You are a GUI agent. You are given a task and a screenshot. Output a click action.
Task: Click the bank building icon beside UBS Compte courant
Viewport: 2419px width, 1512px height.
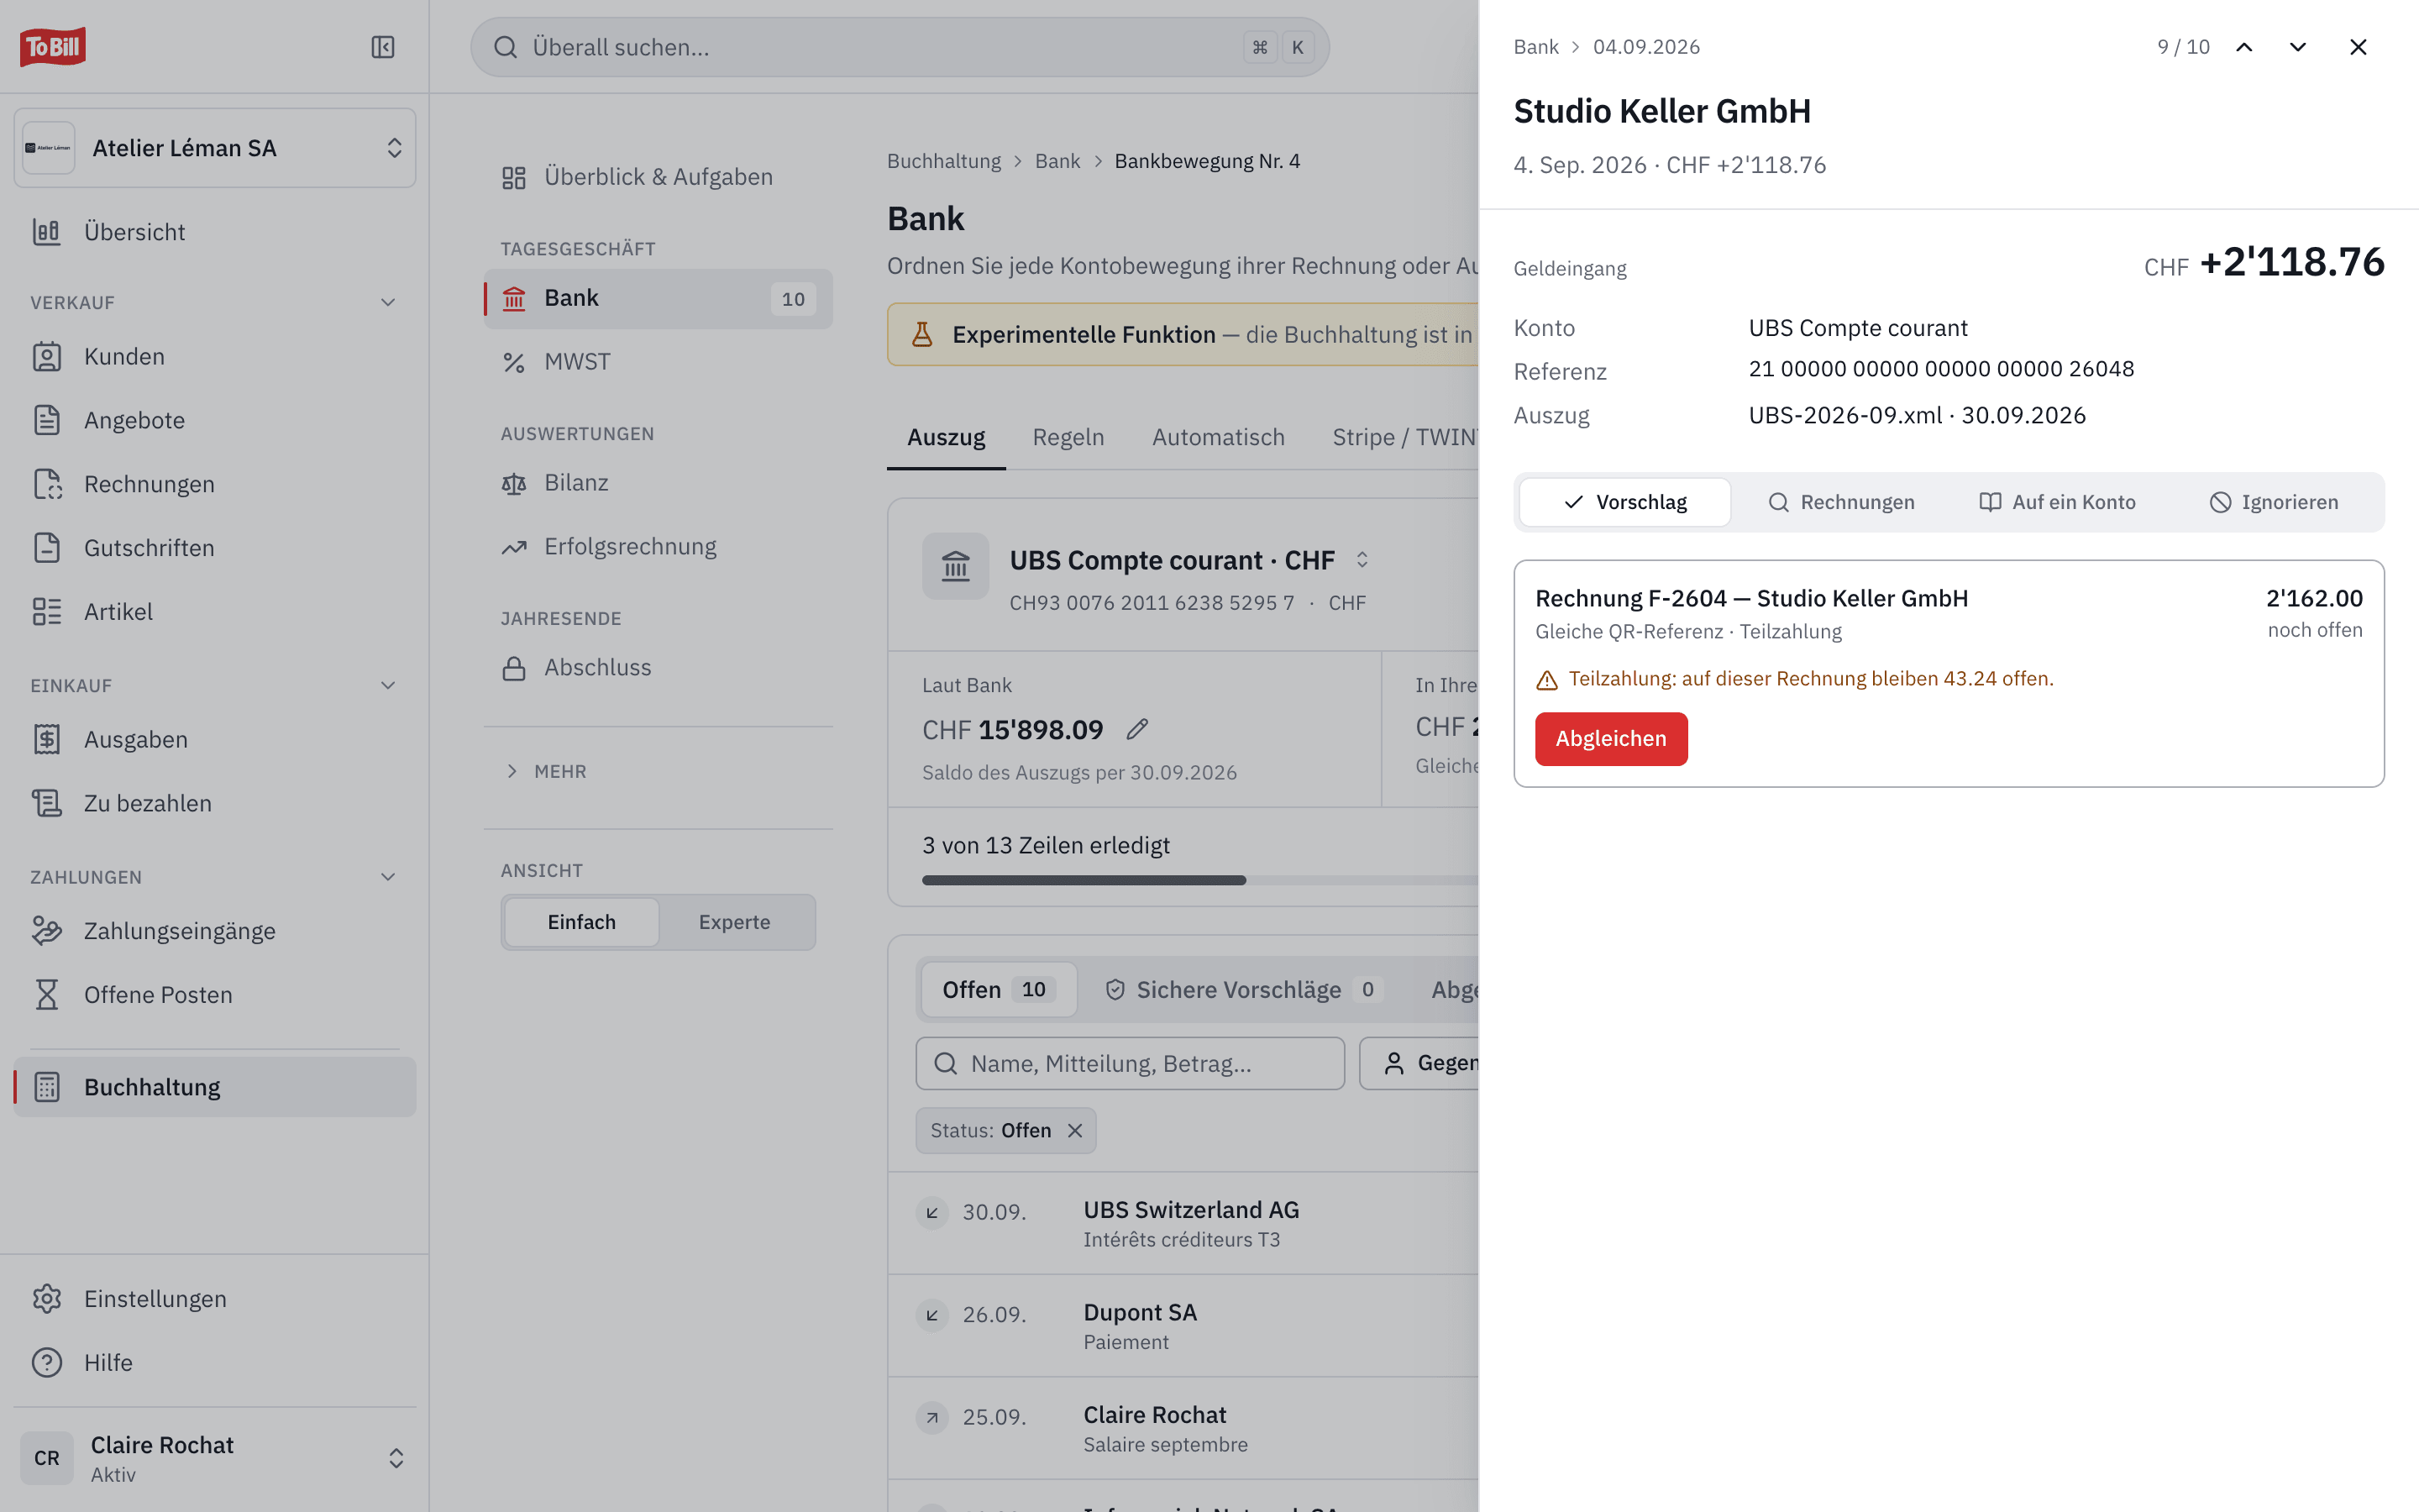pos(956,566)
